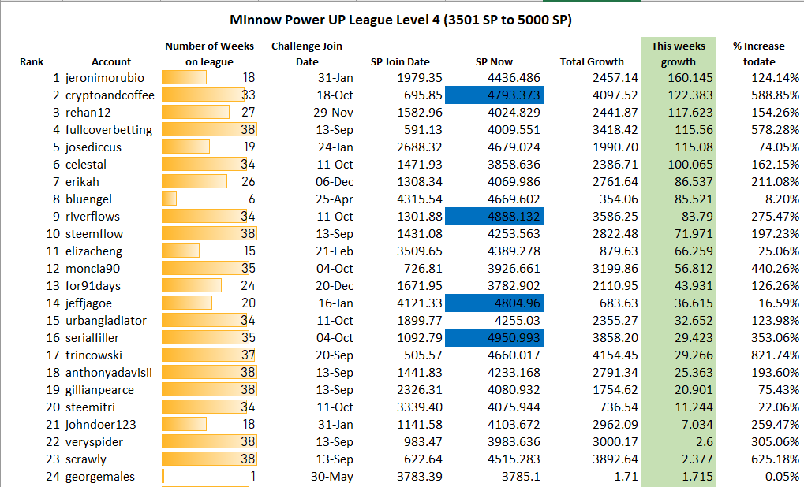This screenshot has width=804, height=487.
Task: Select this week's growth value 160.145
Action: coord(690,78)
